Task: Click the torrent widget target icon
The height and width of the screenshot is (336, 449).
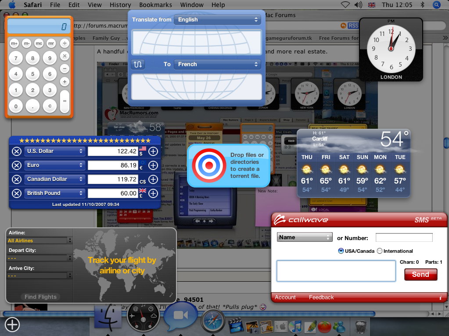Action: coord(209,166)
